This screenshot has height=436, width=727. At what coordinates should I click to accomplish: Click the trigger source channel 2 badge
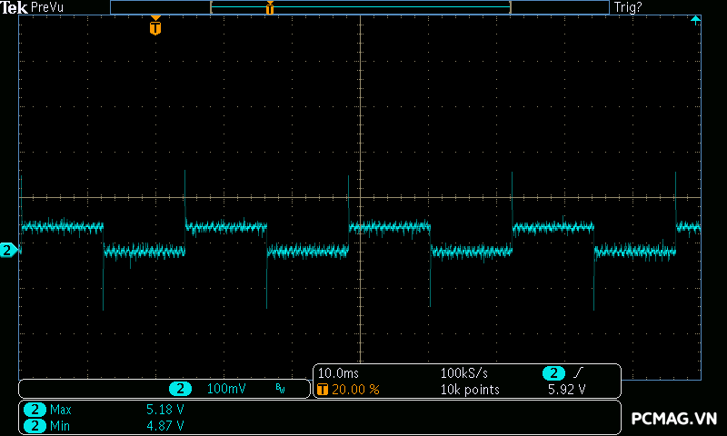(553, 373)
